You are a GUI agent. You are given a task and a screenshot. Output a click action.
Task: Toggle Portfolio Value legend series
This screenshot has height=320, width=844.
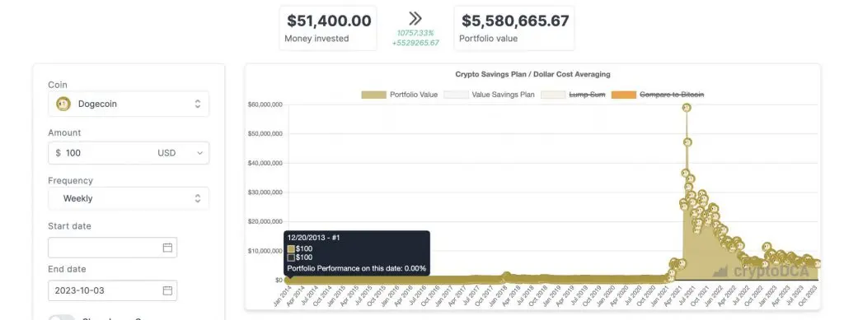pos(399,95)
